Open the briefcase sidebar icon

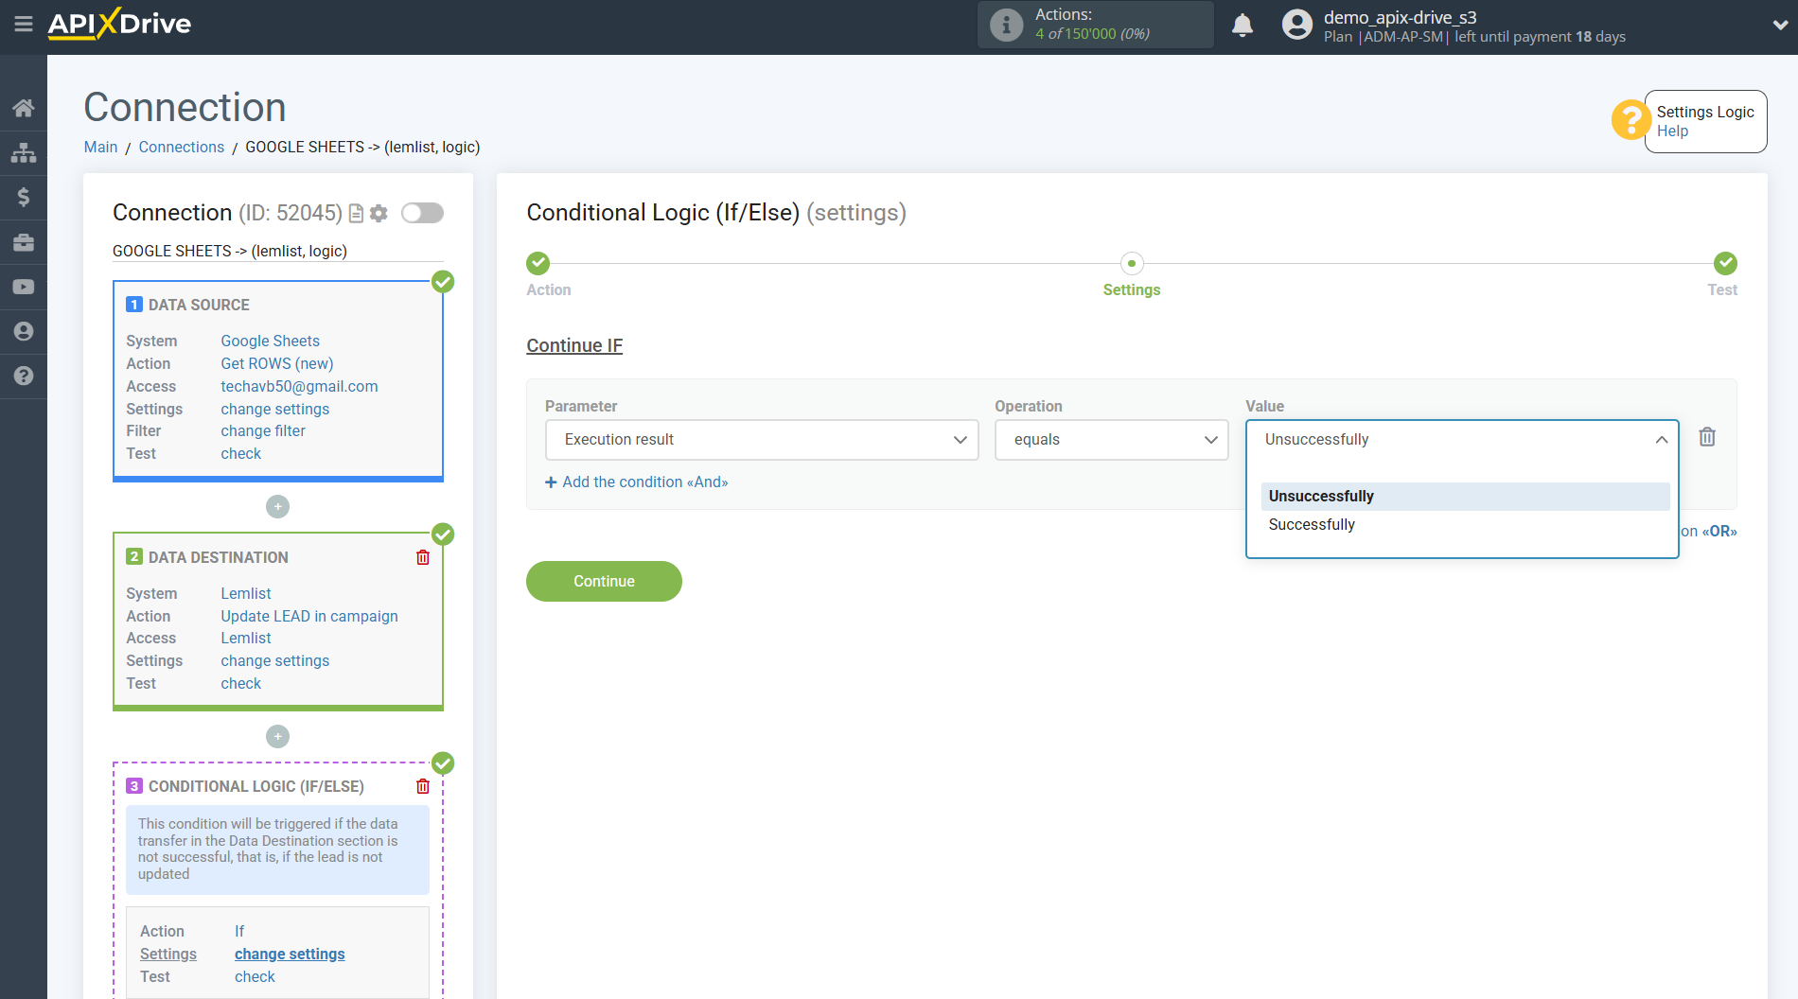(24, 242)
